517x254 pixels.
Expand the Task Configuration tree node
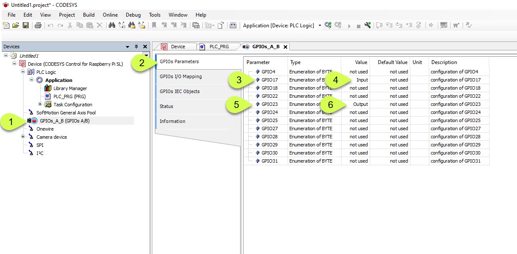tap(40, 104)
